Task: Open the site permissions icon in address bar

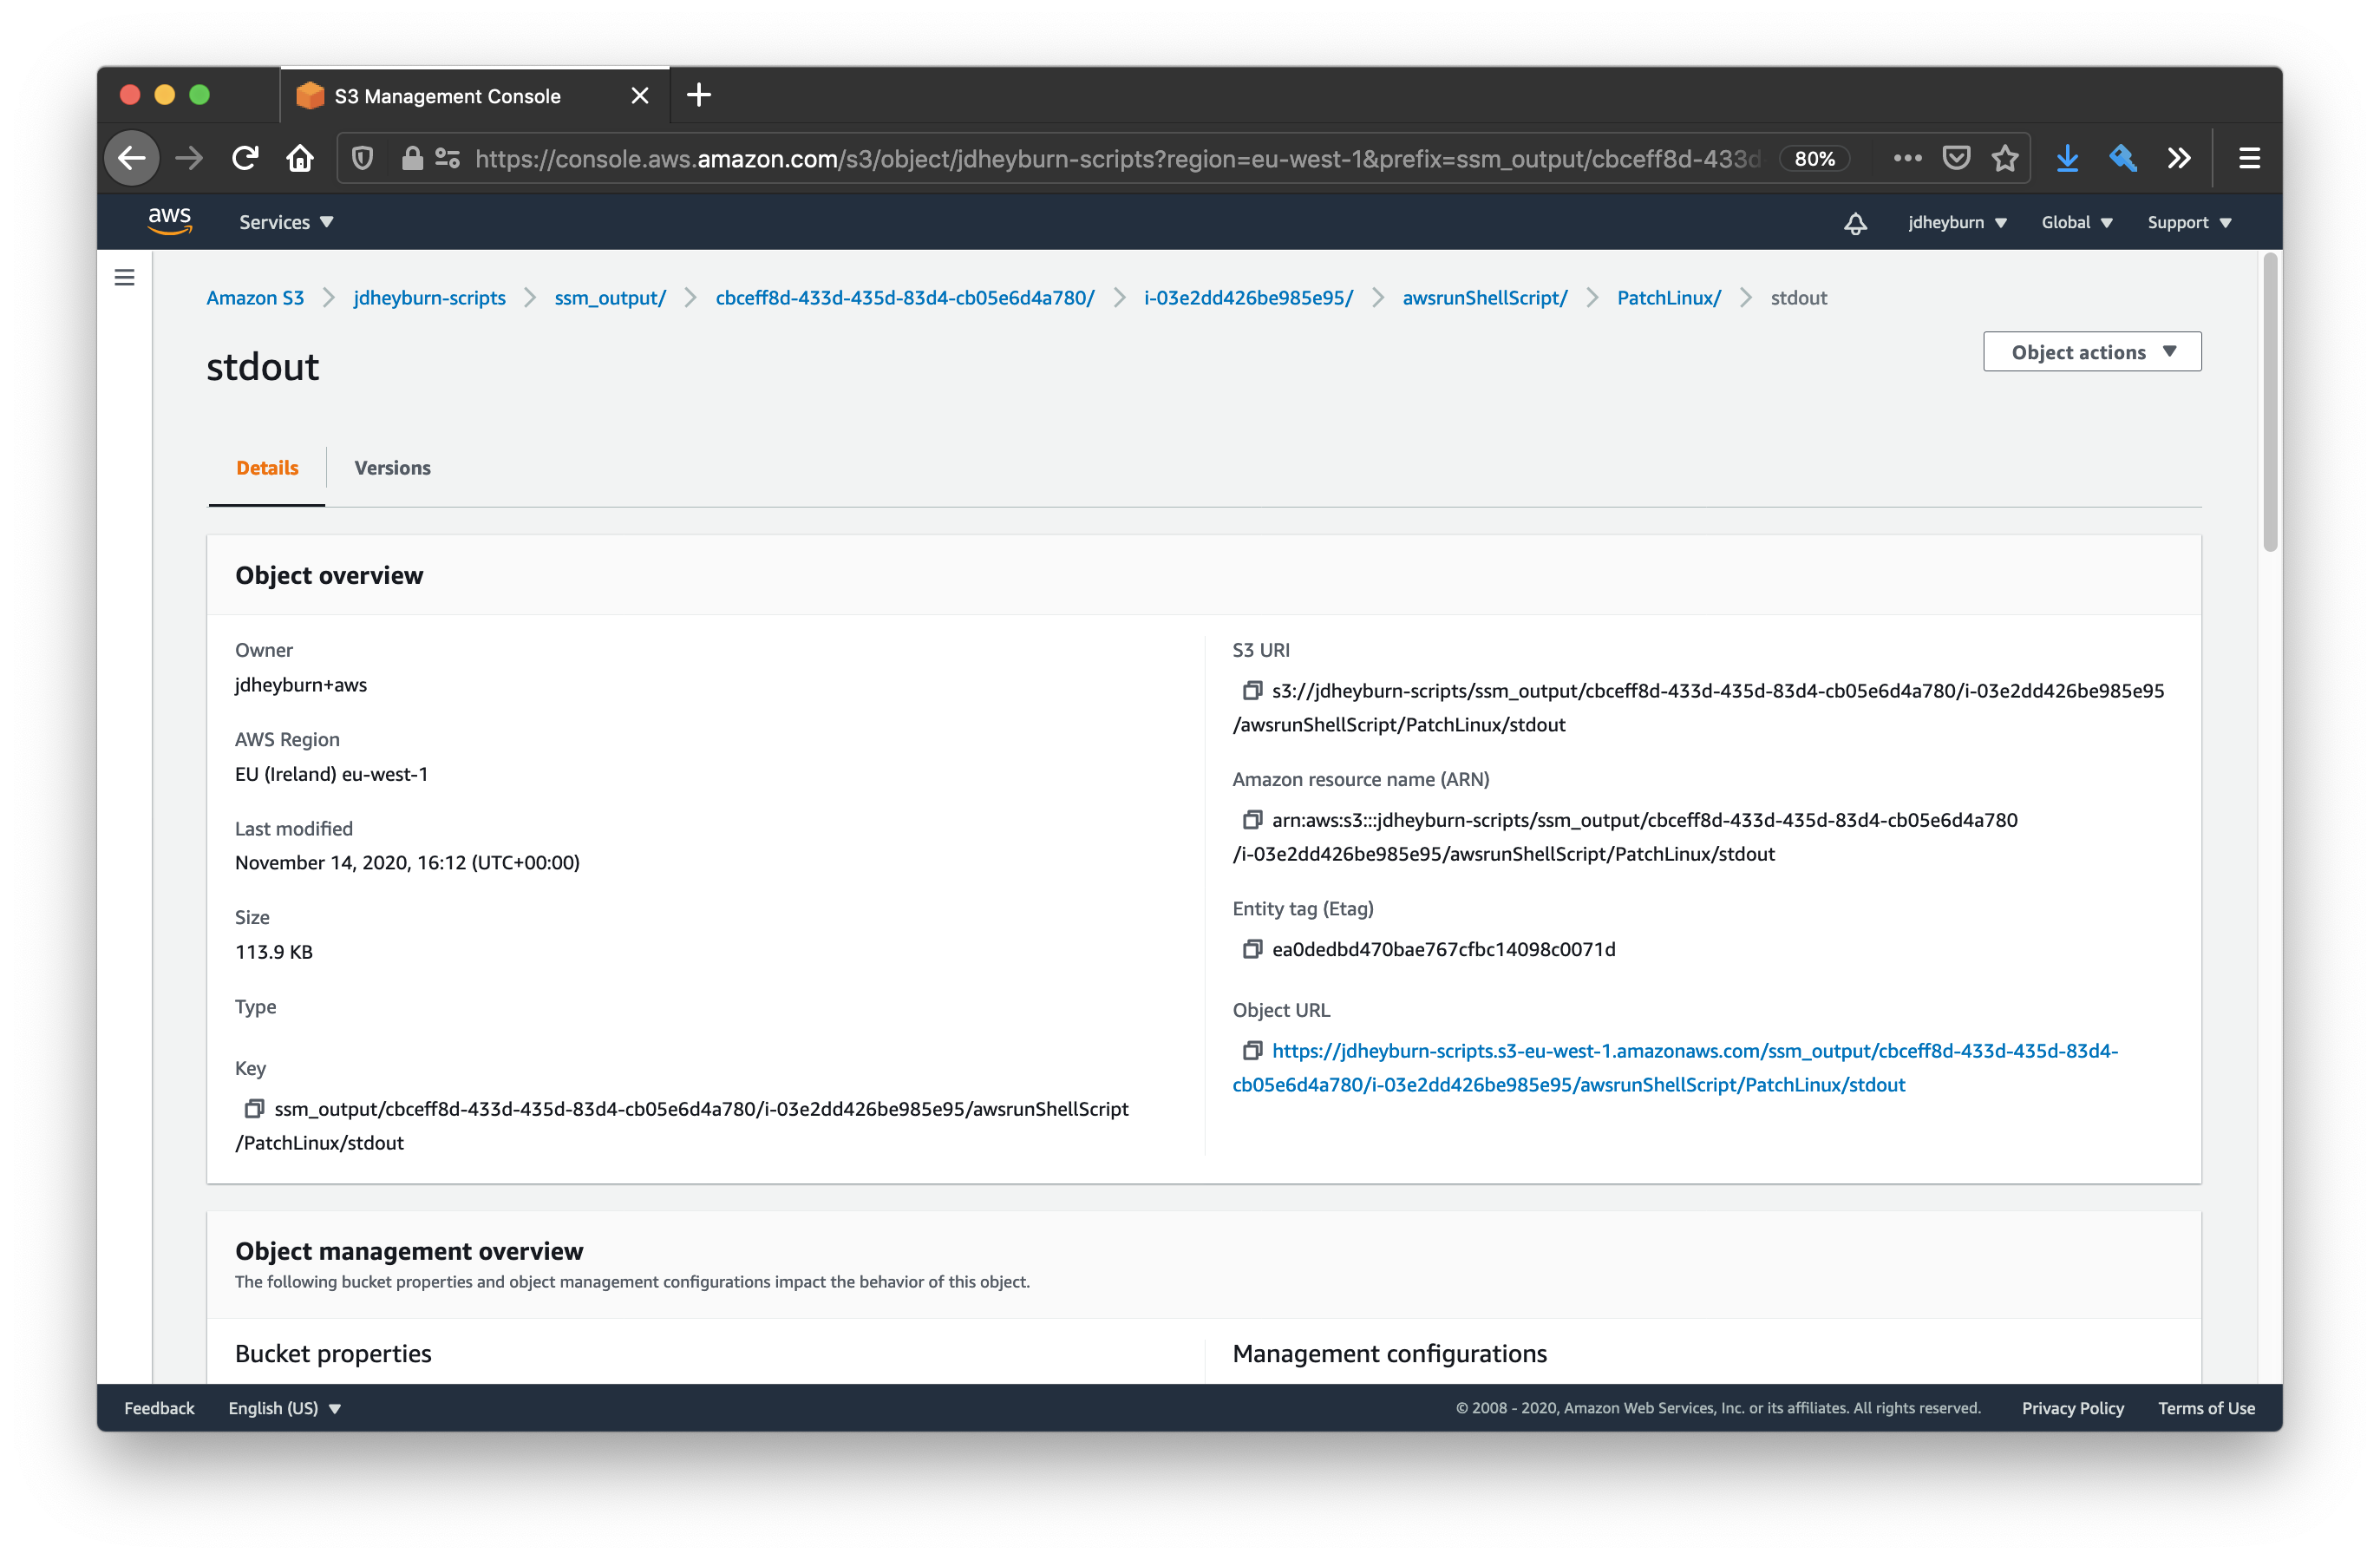Action: pos(448,158)
